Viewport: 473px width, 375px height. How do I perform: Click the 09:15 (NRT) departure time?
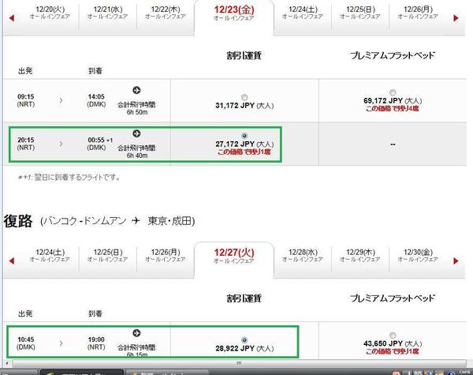26,100
